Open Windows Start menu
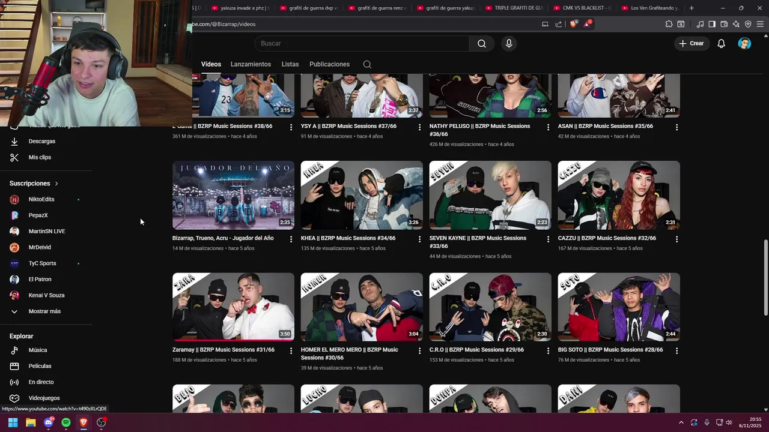 [13, 422]
